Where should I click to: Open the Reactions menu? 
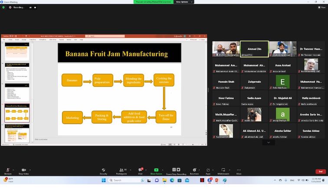pos(194,171)
